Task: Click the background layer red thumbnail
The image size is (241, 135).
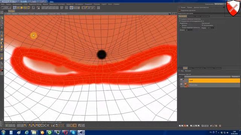Action: [186, 85]
